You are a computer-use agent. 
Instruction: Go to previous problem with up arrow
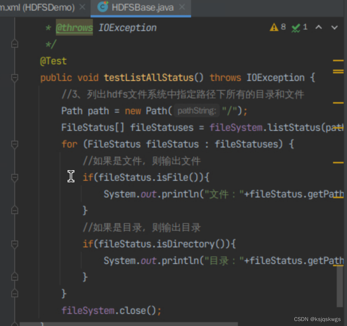click(x=319, y=27)
